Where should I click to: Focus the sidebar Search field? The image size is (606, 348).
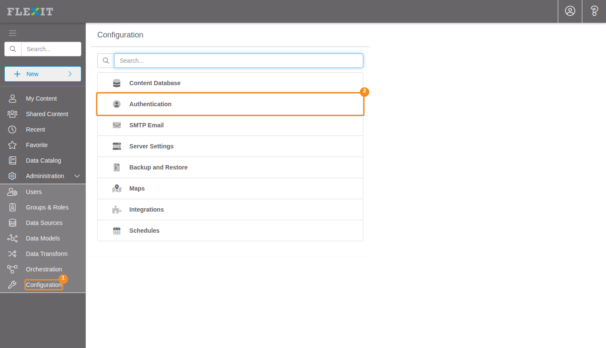pos(51,49)
